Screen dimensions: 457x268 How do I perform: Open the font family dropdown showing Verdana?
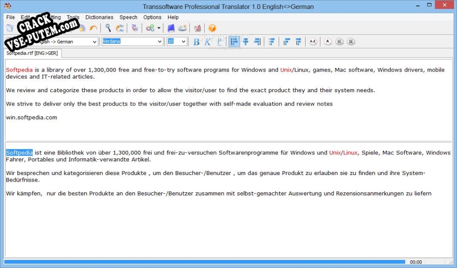tap(132, 41)
